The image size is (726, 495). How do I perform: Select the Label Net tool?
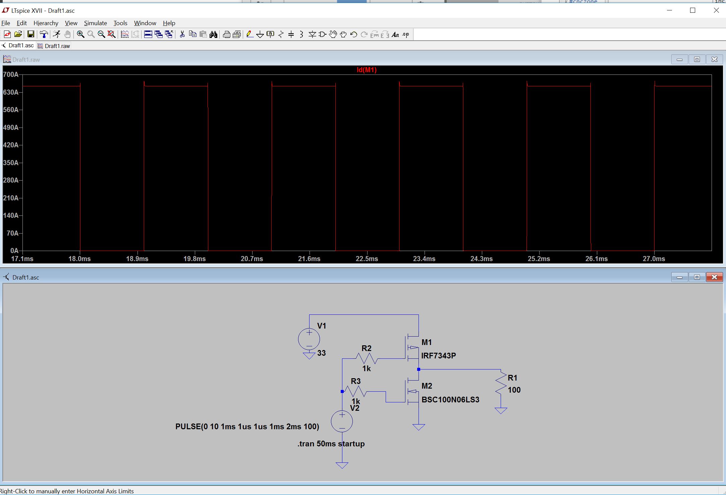(271, 34)
